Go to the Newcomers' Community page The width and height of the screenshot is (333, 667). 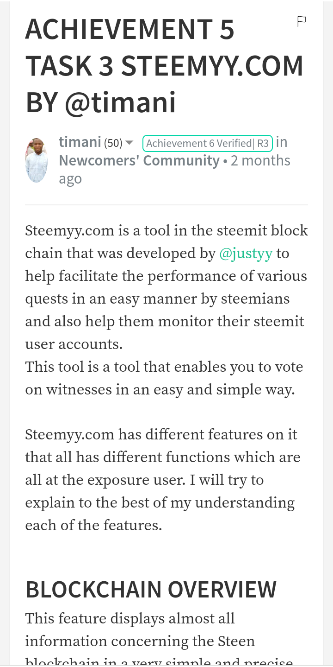pos(139,161)
